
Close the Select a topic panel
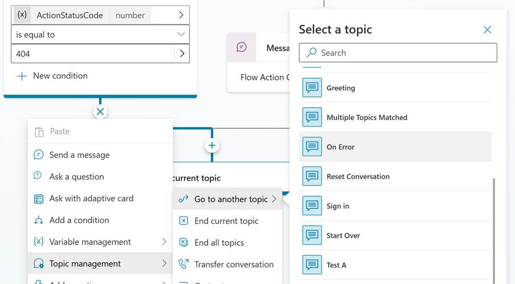[x=487, y=30]
